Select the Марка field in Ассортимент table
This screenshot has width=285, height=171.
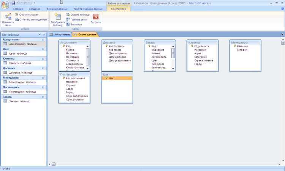pyautogui.click(x=70, y=50)
